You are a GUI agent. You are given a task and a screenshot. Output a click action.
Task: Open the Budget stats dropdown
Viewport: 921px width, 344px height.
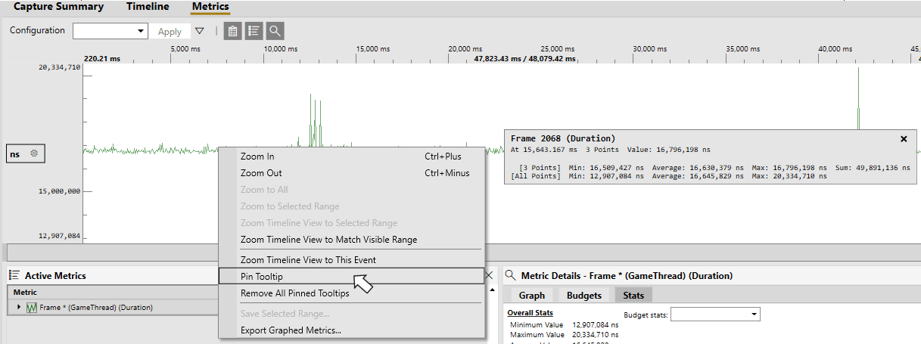click(x=715, y=315)
